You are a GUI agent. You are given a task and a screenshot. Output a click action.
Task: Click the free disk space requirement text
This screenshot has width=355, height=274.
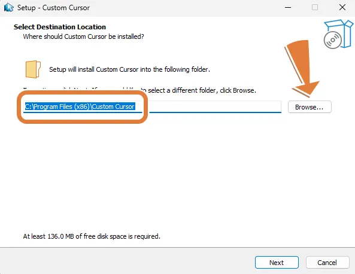pyautogui.click(x=92, y=236)
